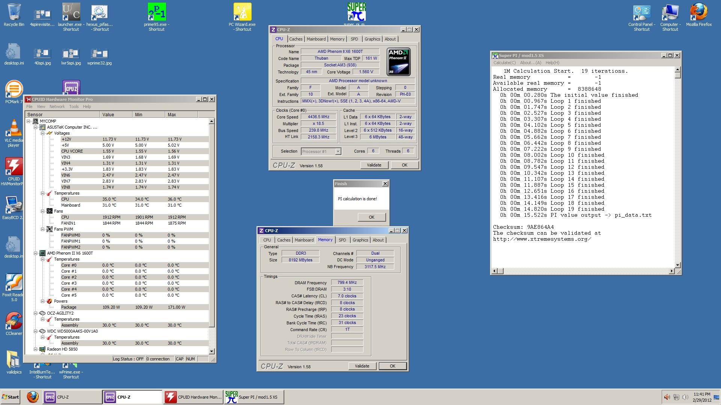The image size is (721, 405).
Task: Collapse Voltages group in Hardware Monitor
Action: coord(43,133)
